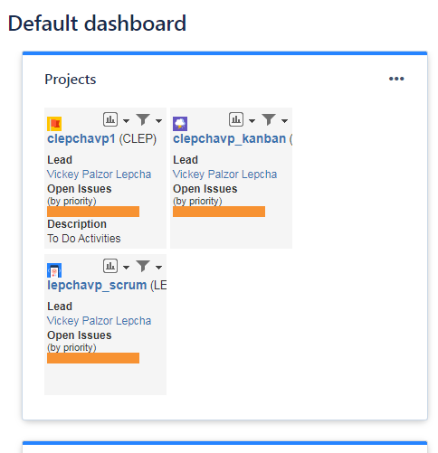Viewport: 438px width, 453px height.
Task: Open the lepchavp_scrum project link
Action: pyautogui.click(x=97, y=285)
